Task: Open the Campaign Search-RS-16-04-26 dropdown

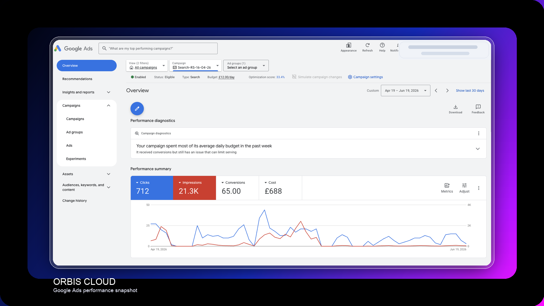Action: [x=195, y=66]
